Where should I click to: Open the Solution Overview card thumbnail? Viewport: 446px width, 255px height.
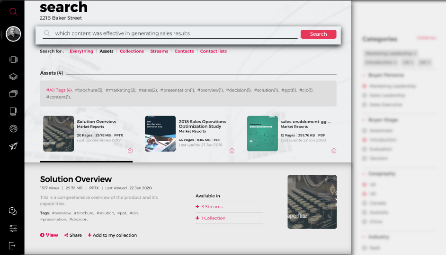tap(59, 134)
